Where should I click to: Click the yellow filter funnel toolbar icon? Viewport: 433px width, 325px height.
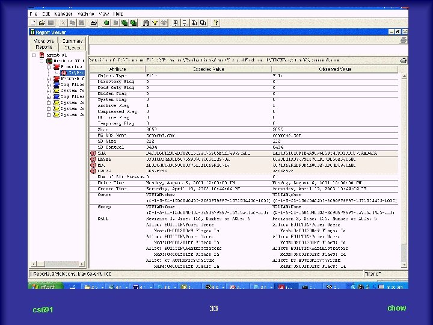click(x=155, y=23)
